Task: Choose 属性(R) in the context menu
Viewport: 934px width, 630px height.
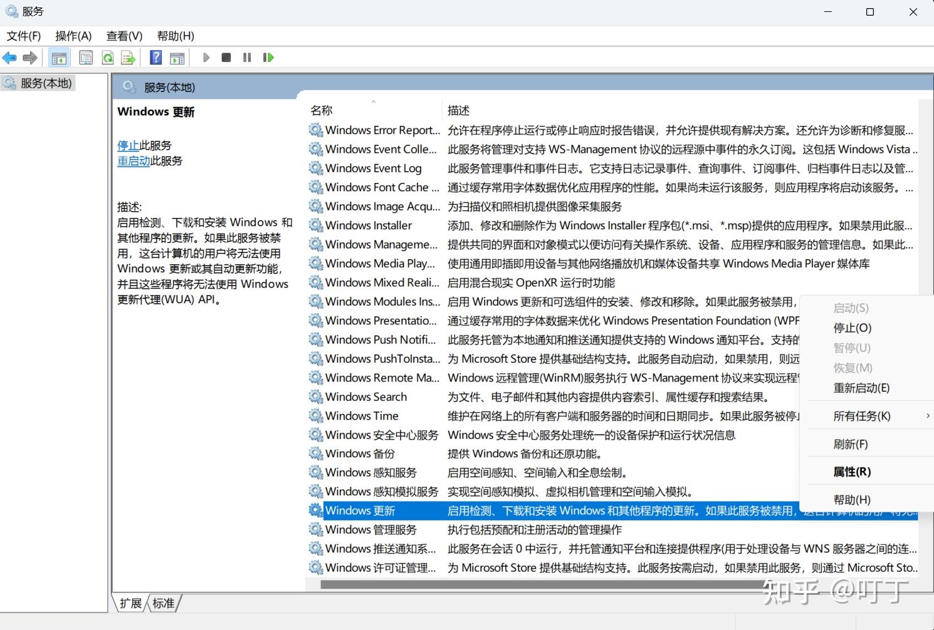Action: 852,472
